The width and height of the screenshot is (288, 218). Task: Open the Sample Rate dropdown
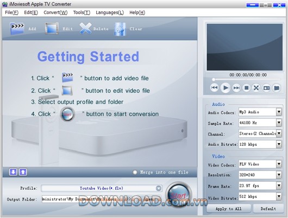pyautogui.click(x=279, y=123)
